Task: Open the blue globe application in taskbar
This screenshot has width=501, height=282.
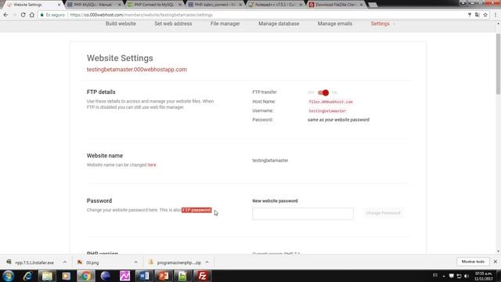Action: pos(106,276)
